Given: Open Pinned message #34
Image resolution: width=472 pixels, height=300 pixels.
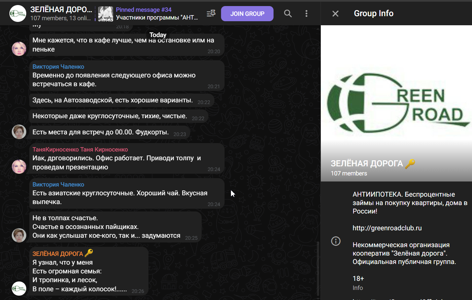Looking at the screenshot, I should (157, 13).
